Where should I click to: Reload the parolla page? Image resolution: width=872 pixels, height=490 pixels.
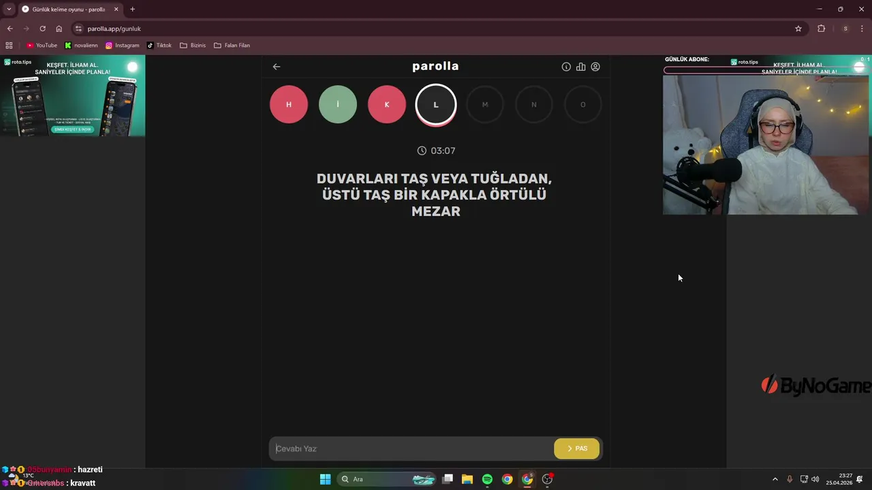tap(42, 29)
